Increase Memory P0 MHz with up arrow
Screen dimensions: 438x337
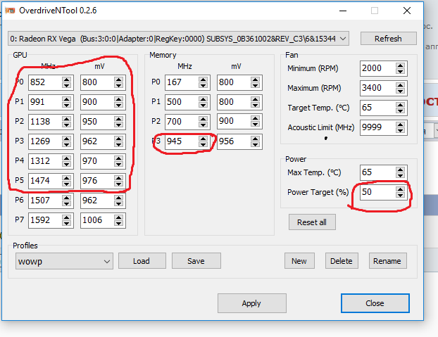point(203,80)
